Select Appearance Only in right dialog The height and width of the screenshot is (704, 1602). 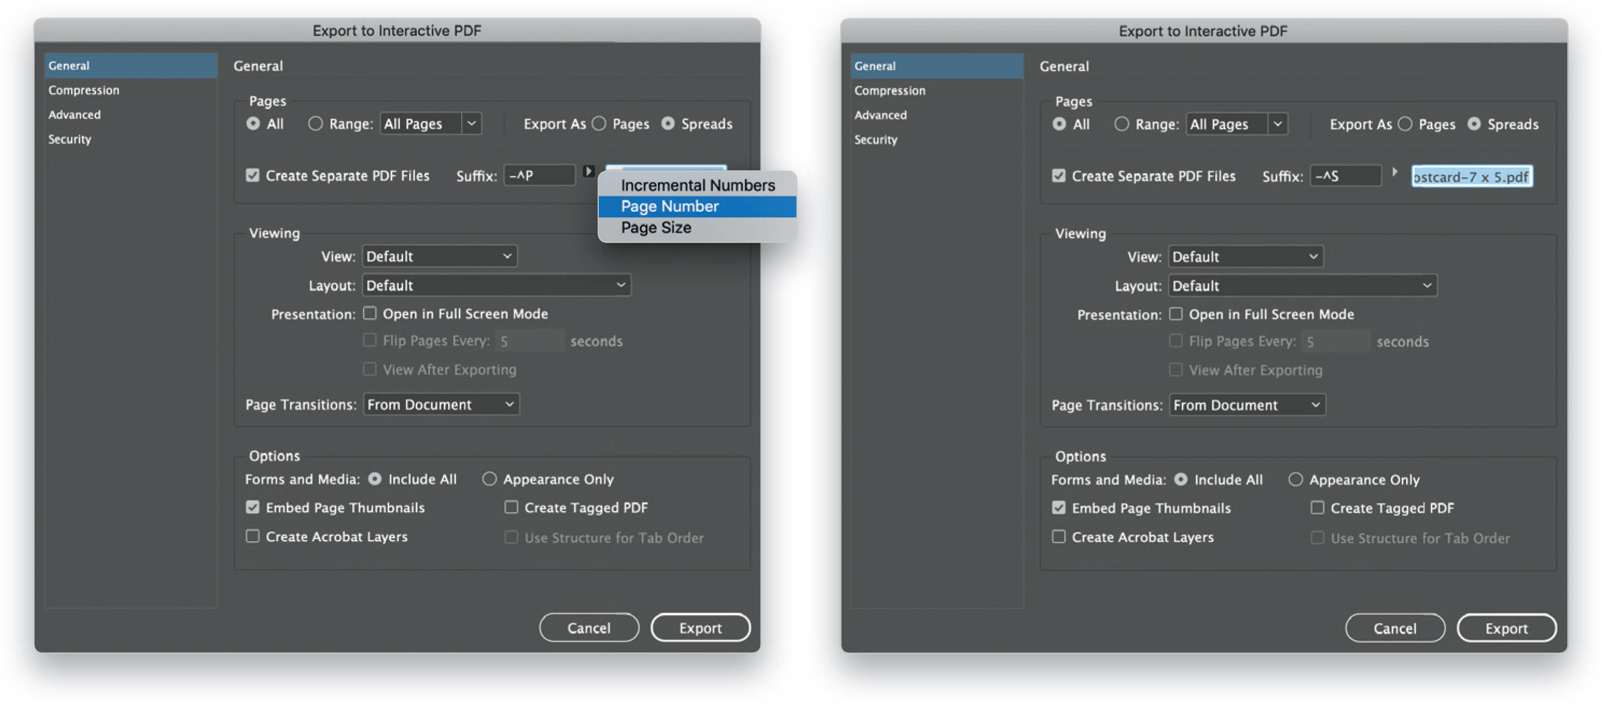[x=1296, y=480]
